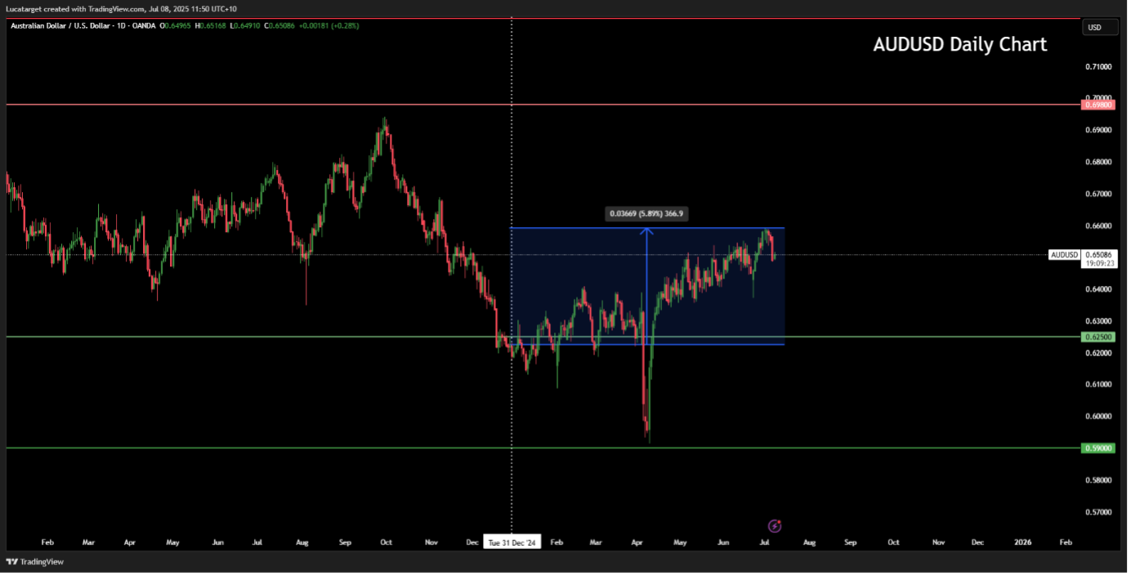
Task: Click the blue measurement arrow head
Action: (x=646, y=231)
